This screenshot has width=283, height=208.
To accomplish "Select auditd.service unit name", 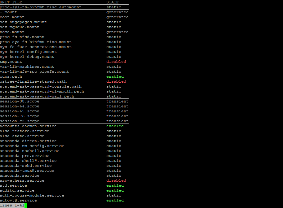I will point(17,191).
